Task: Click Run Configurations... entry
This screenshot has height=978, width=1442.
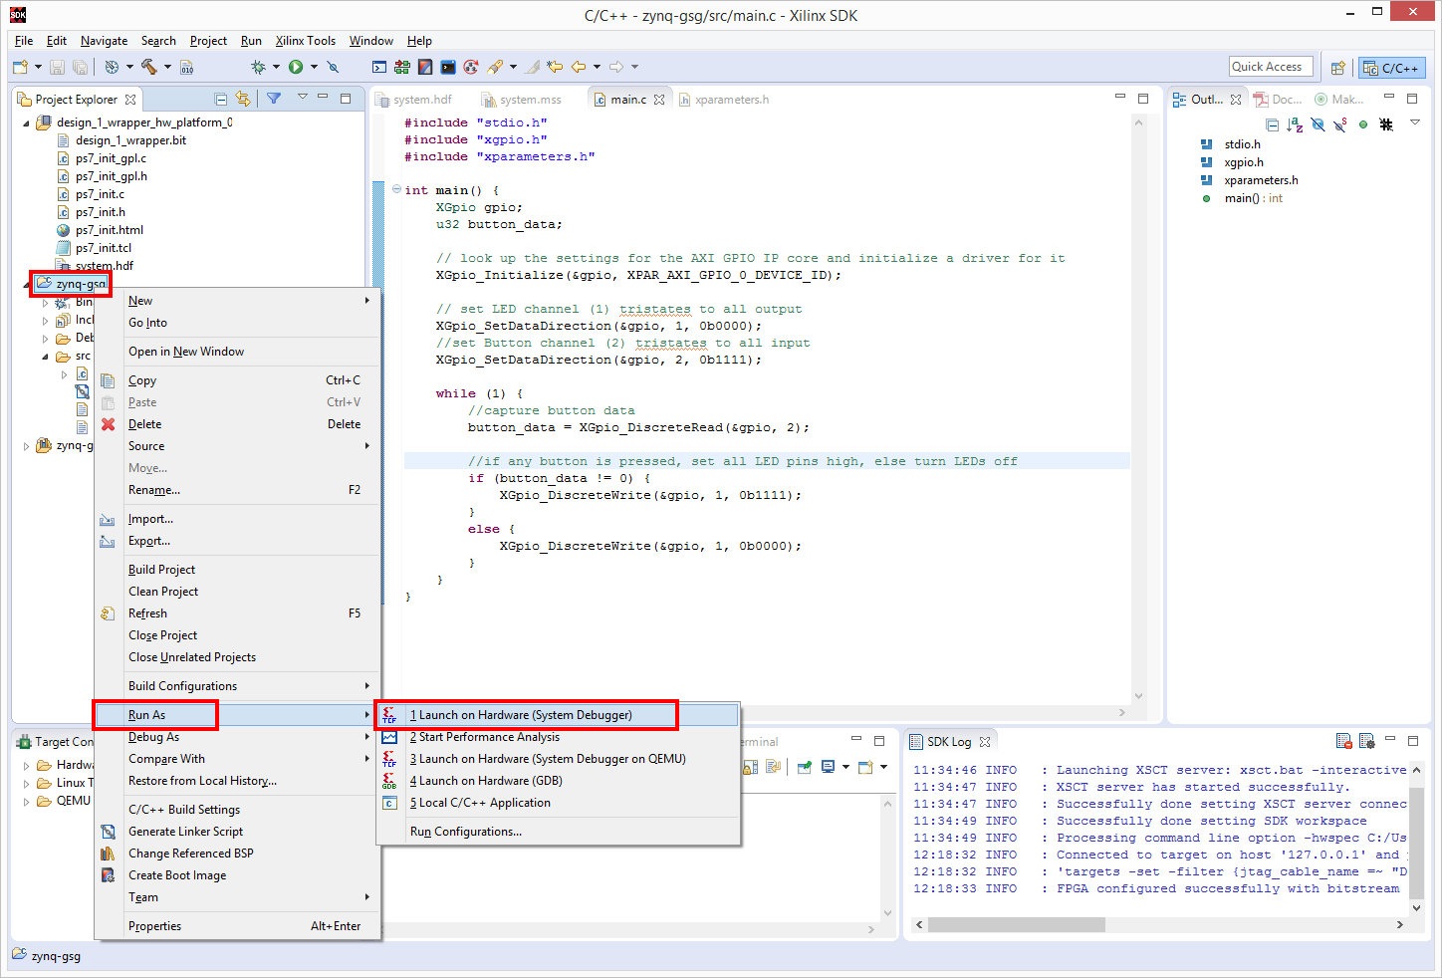Action: (x=559, y=832)
